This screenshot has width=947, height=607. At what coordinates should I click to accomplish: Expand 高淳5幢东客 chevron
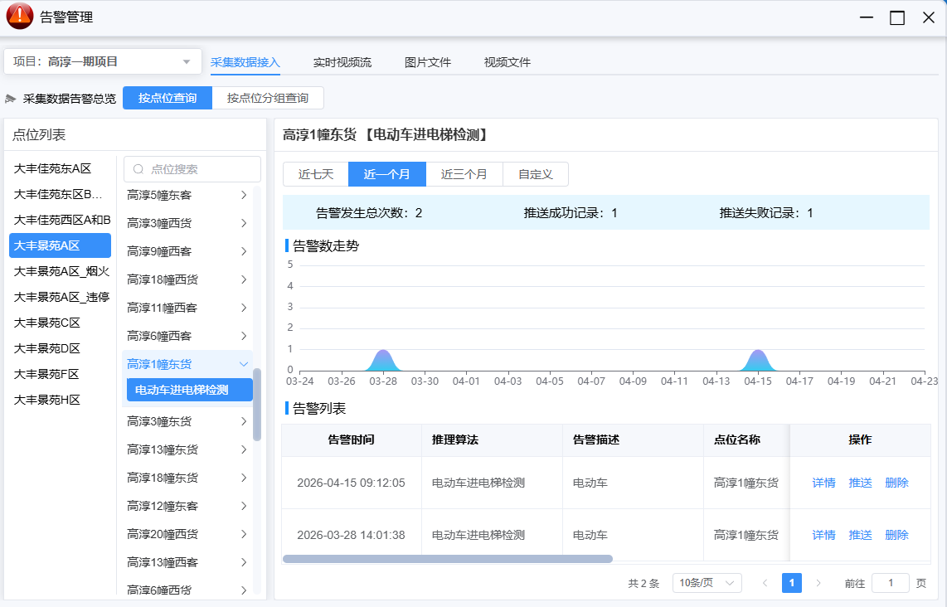pyautogui.click(x=244, y=195)
